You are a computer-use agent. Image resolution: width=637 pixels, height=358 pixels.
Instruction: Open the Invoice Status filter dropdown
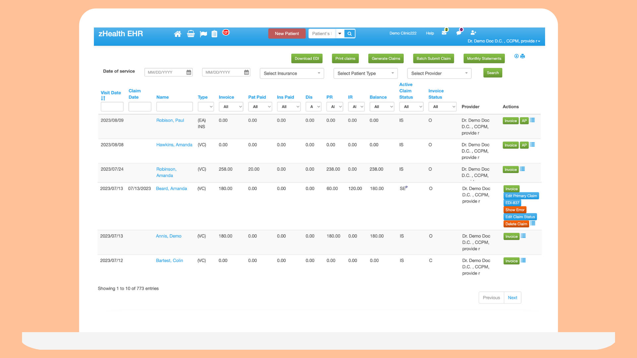coord(442,106)
